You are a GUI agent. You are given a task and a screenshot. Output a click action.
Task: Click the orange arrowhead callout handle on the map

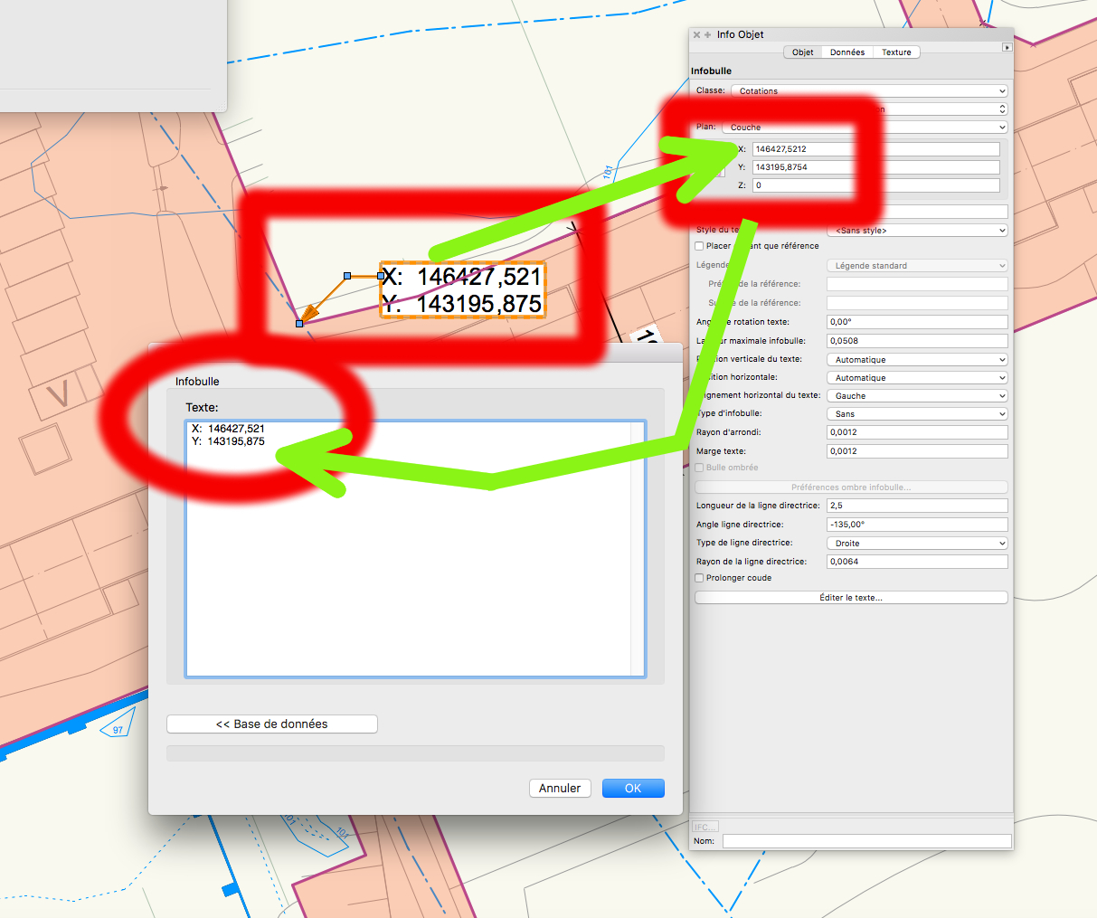pos(308,314)
